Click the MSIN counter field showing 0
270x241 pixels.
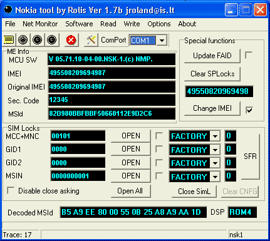coord(231,176)
